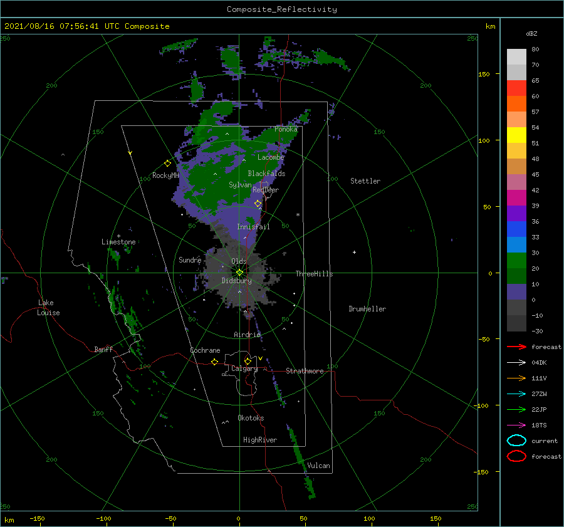Click the asterisk marker above Limestone
The height and width of the screenshot is (527, 564).
(118, 236)
